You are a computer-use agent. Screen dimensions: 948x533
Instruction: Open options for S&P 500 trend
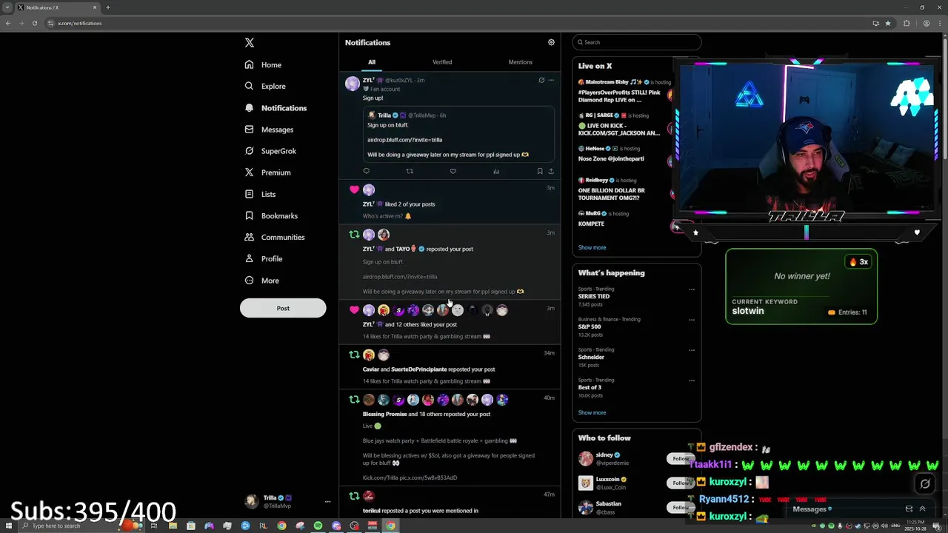(x=692, y=320)
